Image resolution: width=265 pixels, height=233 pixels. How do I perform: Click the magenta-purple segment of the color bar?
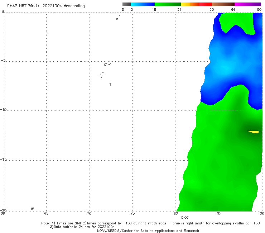[248, 4]
